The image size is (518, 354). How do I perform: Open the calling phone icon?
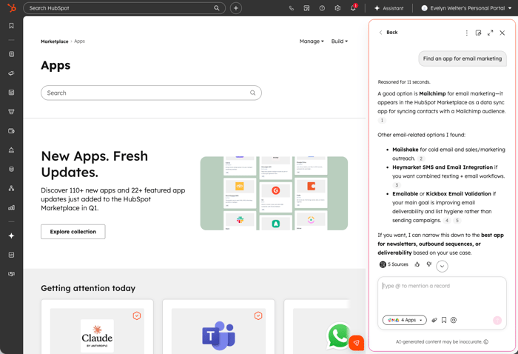coord(292,8)
